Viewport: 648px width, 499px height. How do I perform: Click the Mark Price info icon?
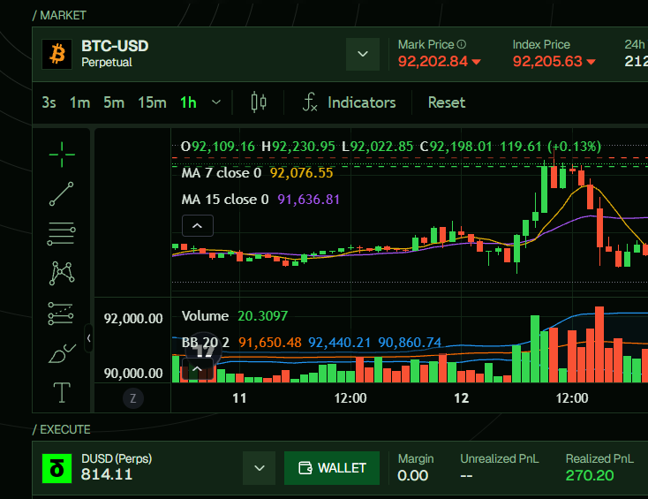462,44
